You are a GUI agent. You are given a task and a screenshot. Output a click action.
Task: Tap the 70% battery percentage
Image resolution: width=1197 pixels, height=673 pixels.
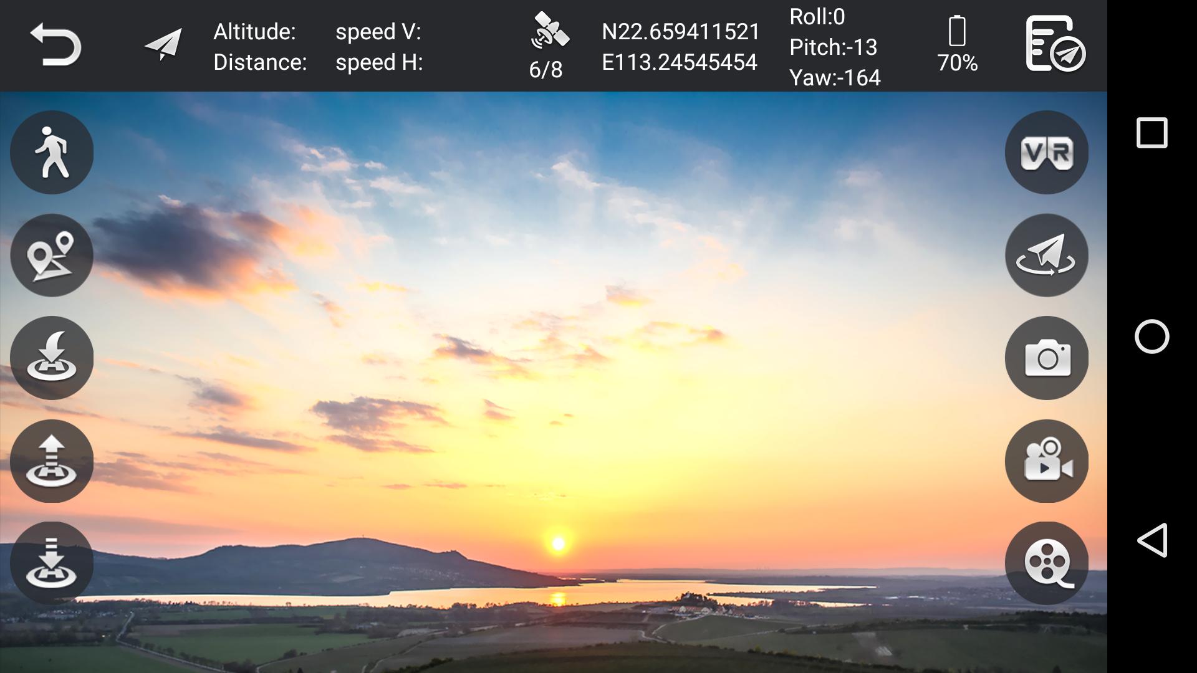point(958,63)
